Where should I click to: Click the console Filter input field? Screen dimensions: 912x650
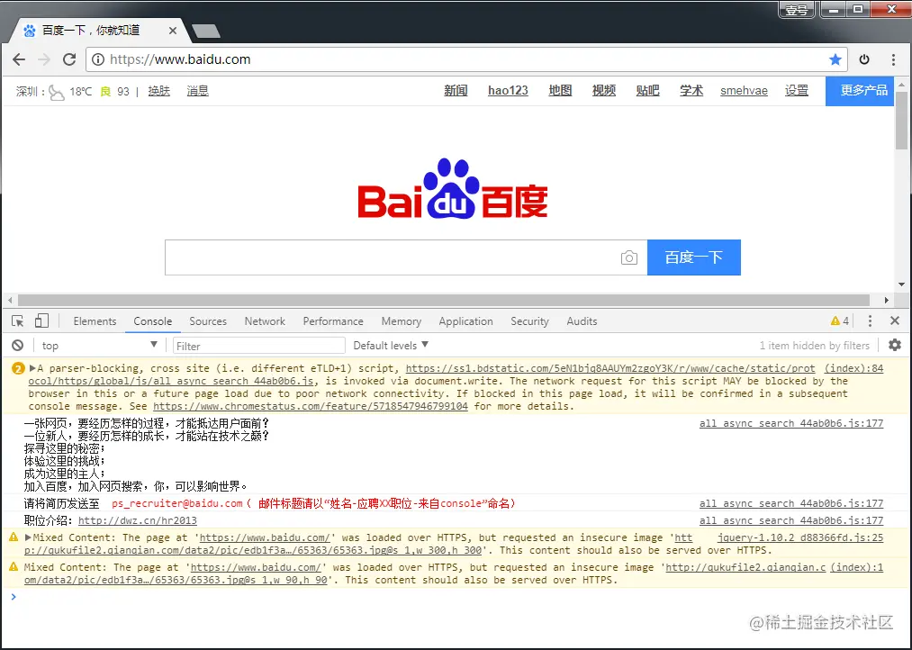point(258,346)
